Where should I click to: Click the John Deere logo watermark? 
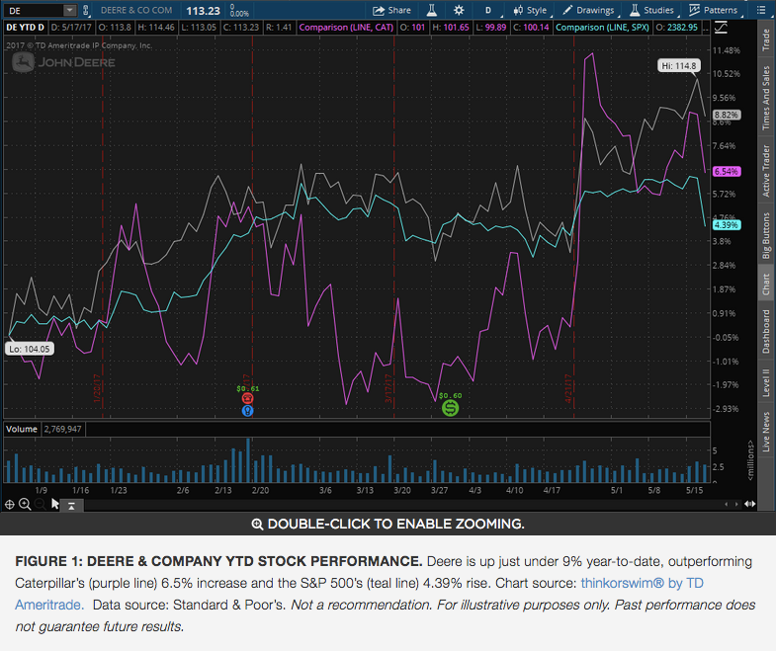coord(64,62)
